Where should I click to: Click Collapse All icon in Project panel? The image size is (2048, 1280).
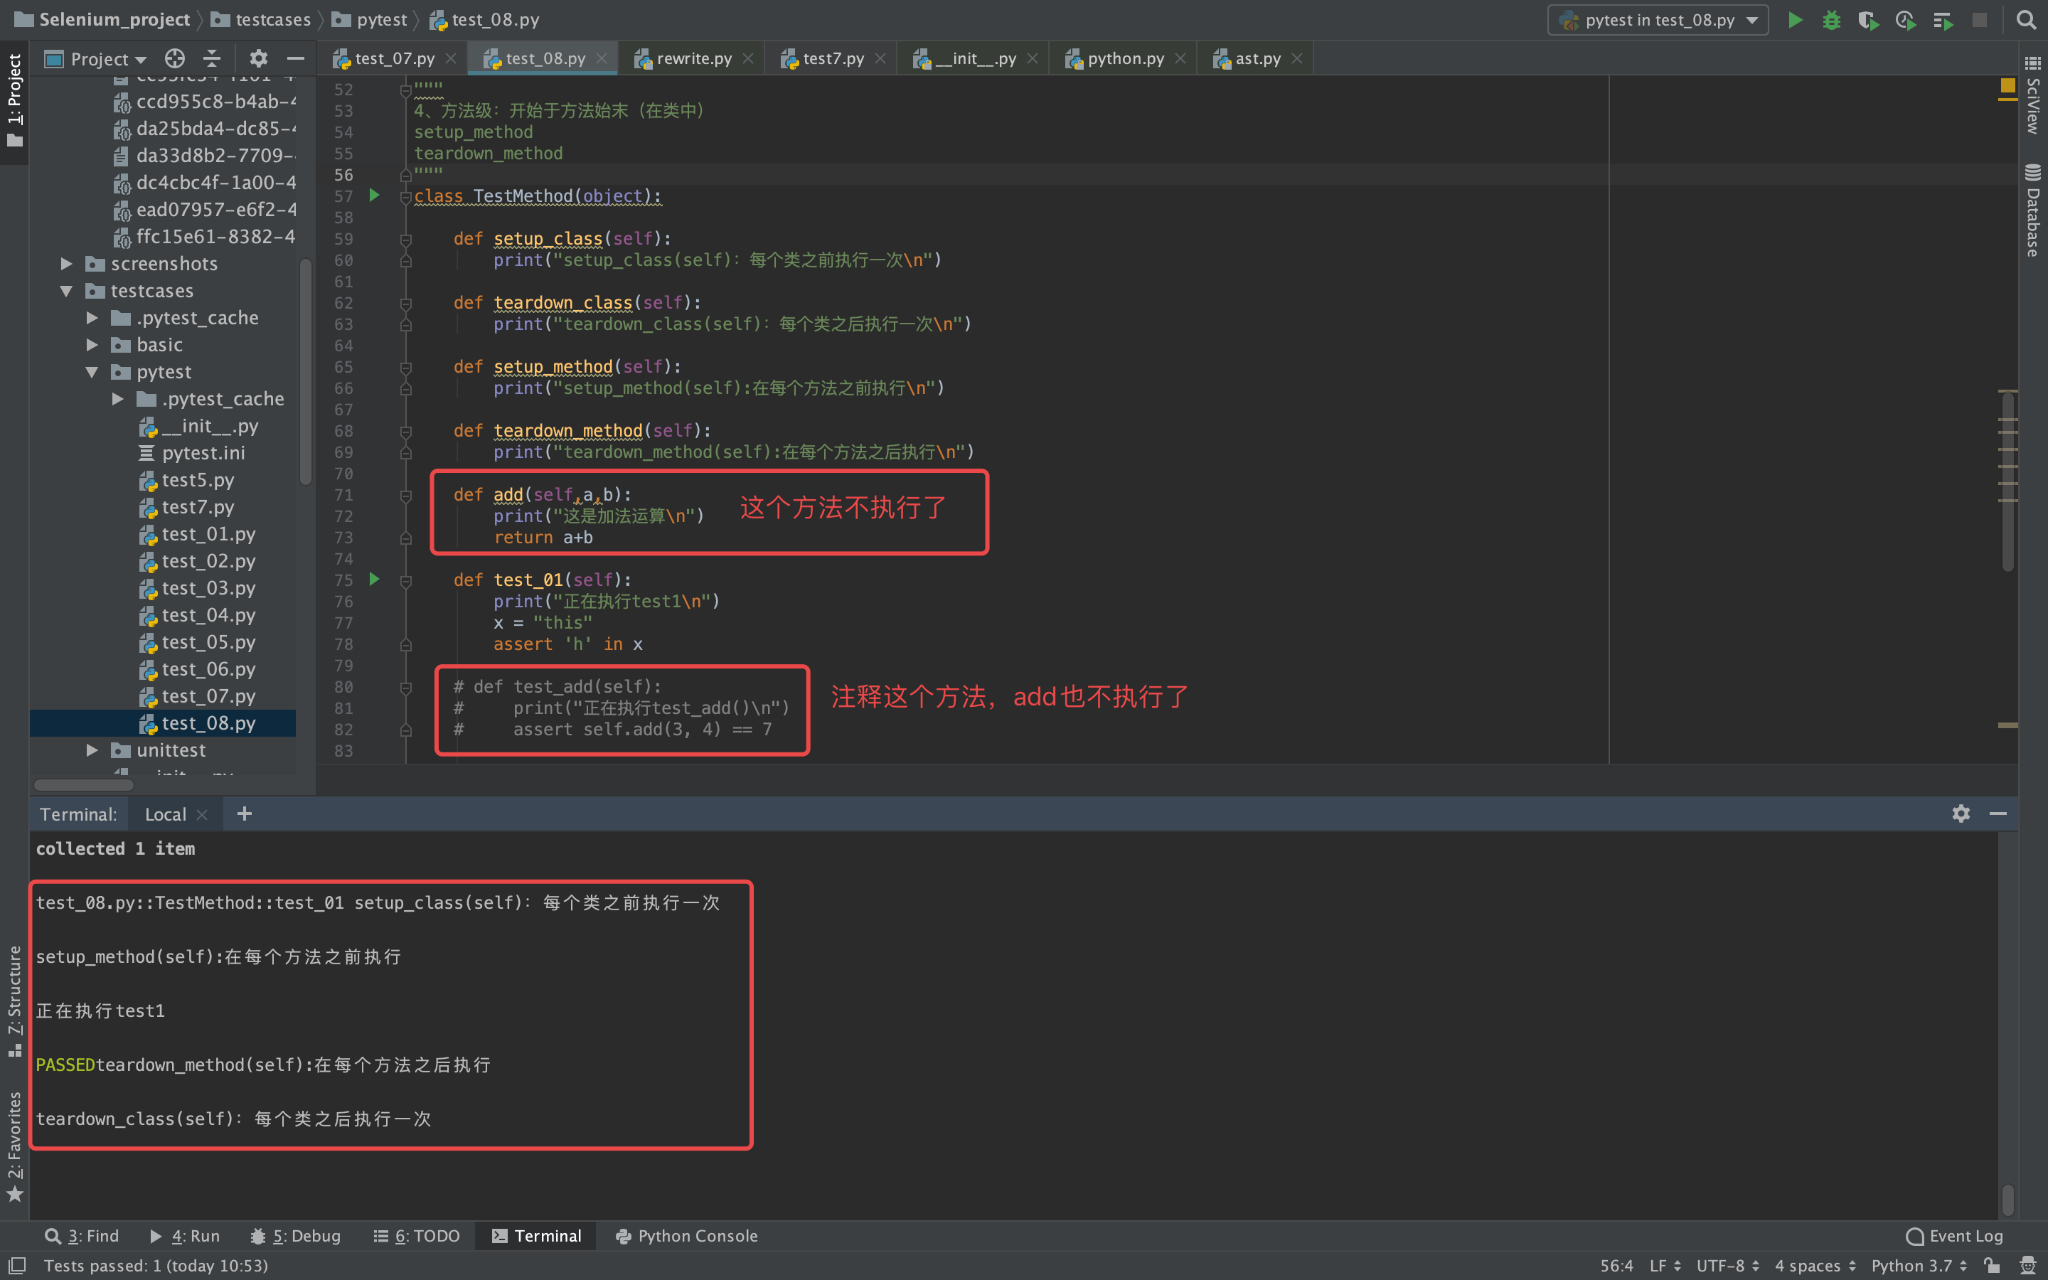pyautogui.click(x=212, y=58)
